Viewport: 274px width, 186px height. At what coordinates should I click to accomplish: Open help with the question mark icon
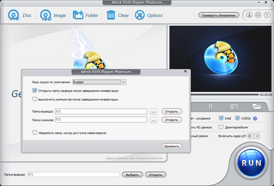[x=267, y=15]
